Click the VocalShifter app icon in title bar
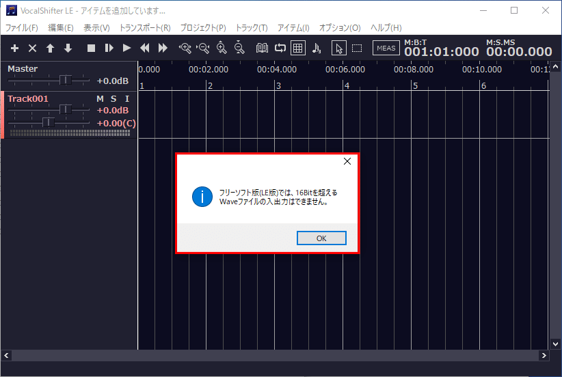This screenshot has height=377, width=562. tap(12, 10)
